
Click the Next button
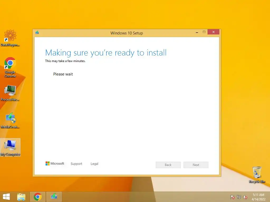point(196,165)
